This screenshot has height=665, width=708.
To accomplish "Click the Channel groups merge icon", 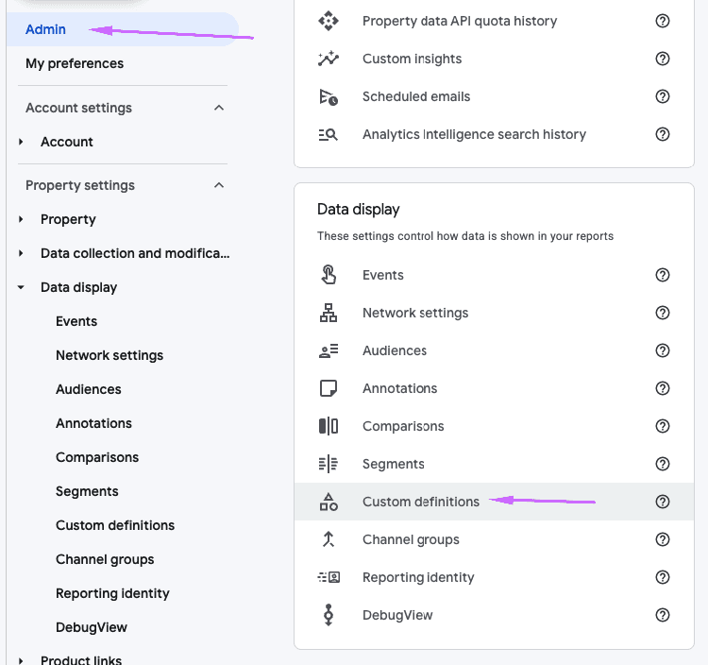I will pos(329,539).
